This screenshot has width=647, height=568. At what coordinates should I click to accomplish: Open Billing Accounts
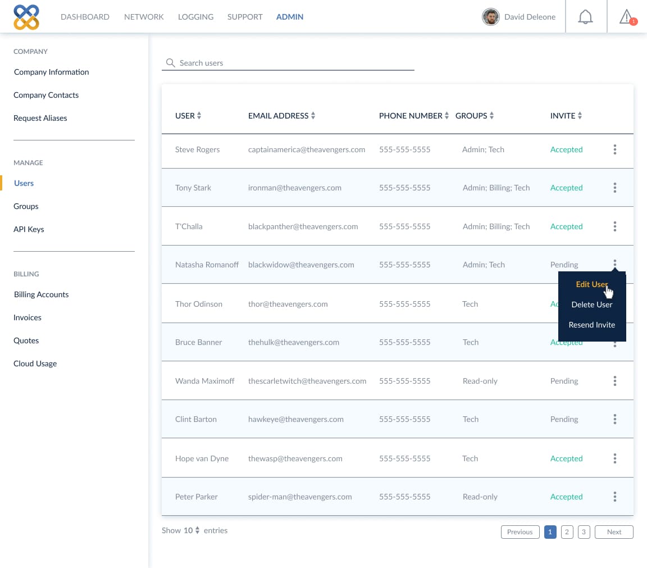pos(41,294)
